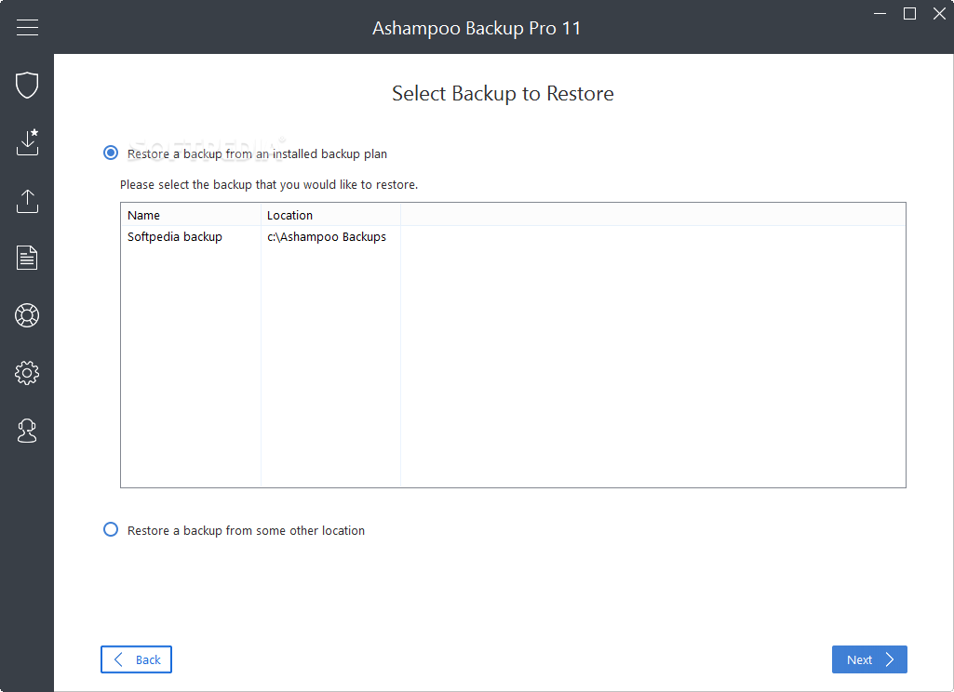Open the settings gear icon
The image size is (954, 692).
click(27, 373)
